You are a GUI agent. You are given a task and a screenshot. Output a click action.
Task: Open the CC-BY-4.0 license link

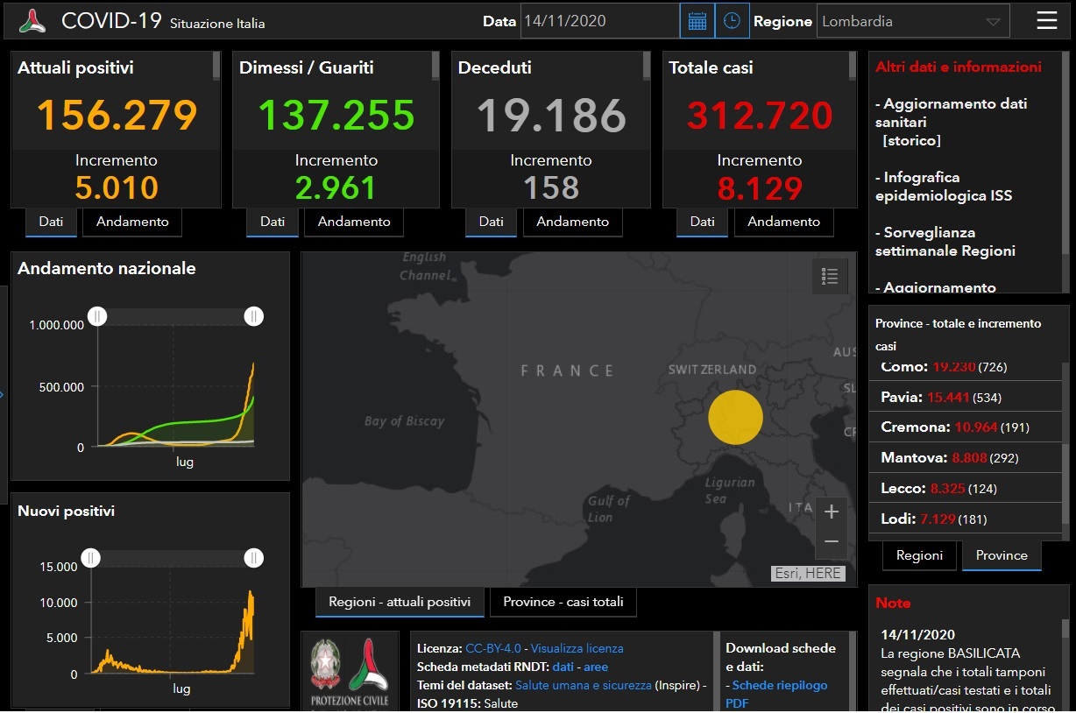[492, 648]
